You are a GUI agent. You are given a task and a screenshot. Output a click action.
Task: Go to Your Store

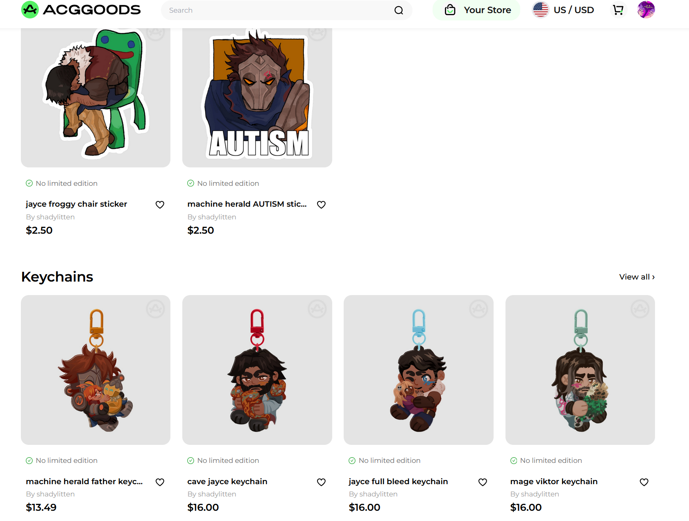pos(487,10)
